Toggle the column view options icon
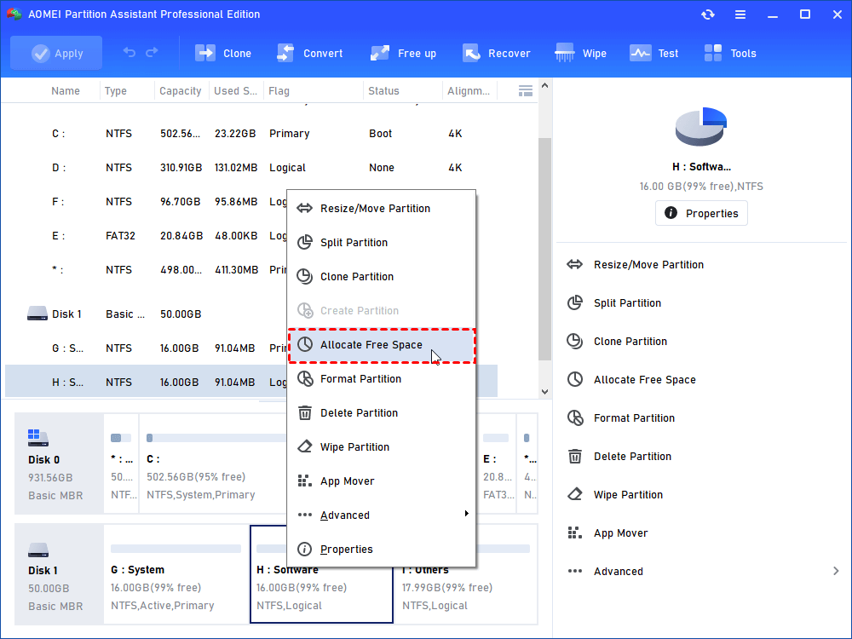Viewport: 852px width, 639px height. [526, 91]
